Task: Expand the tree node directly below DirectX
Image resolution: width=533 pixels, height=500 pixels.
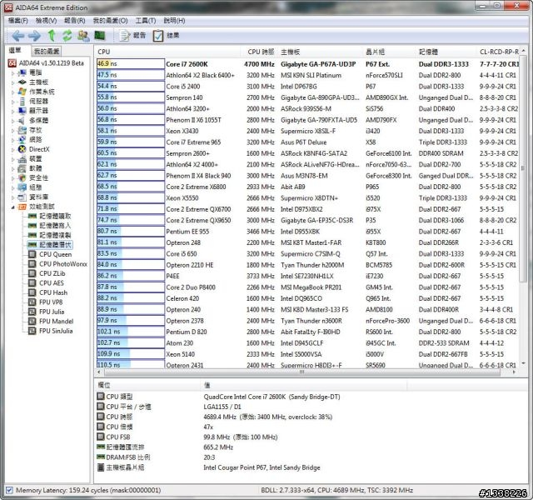Action: pos(13,158)
